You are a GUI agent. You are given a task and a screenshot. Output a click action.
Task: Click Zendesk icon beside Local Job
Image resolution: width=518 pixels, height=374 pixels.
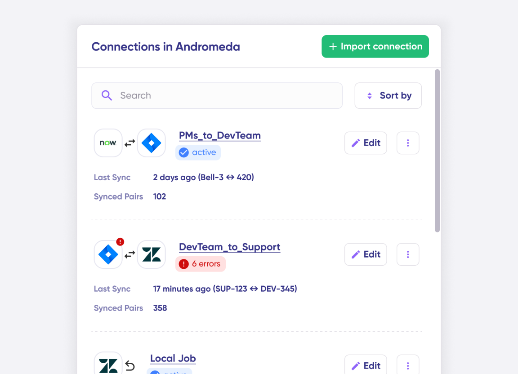(108, 365)
